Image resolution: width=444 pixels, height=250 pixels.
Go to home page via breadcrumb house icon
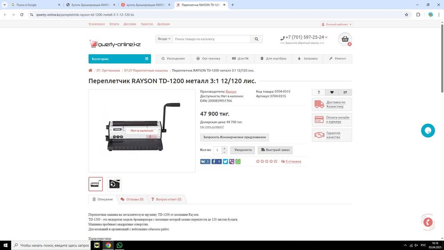pyautogui.click(x=90, y=70)
